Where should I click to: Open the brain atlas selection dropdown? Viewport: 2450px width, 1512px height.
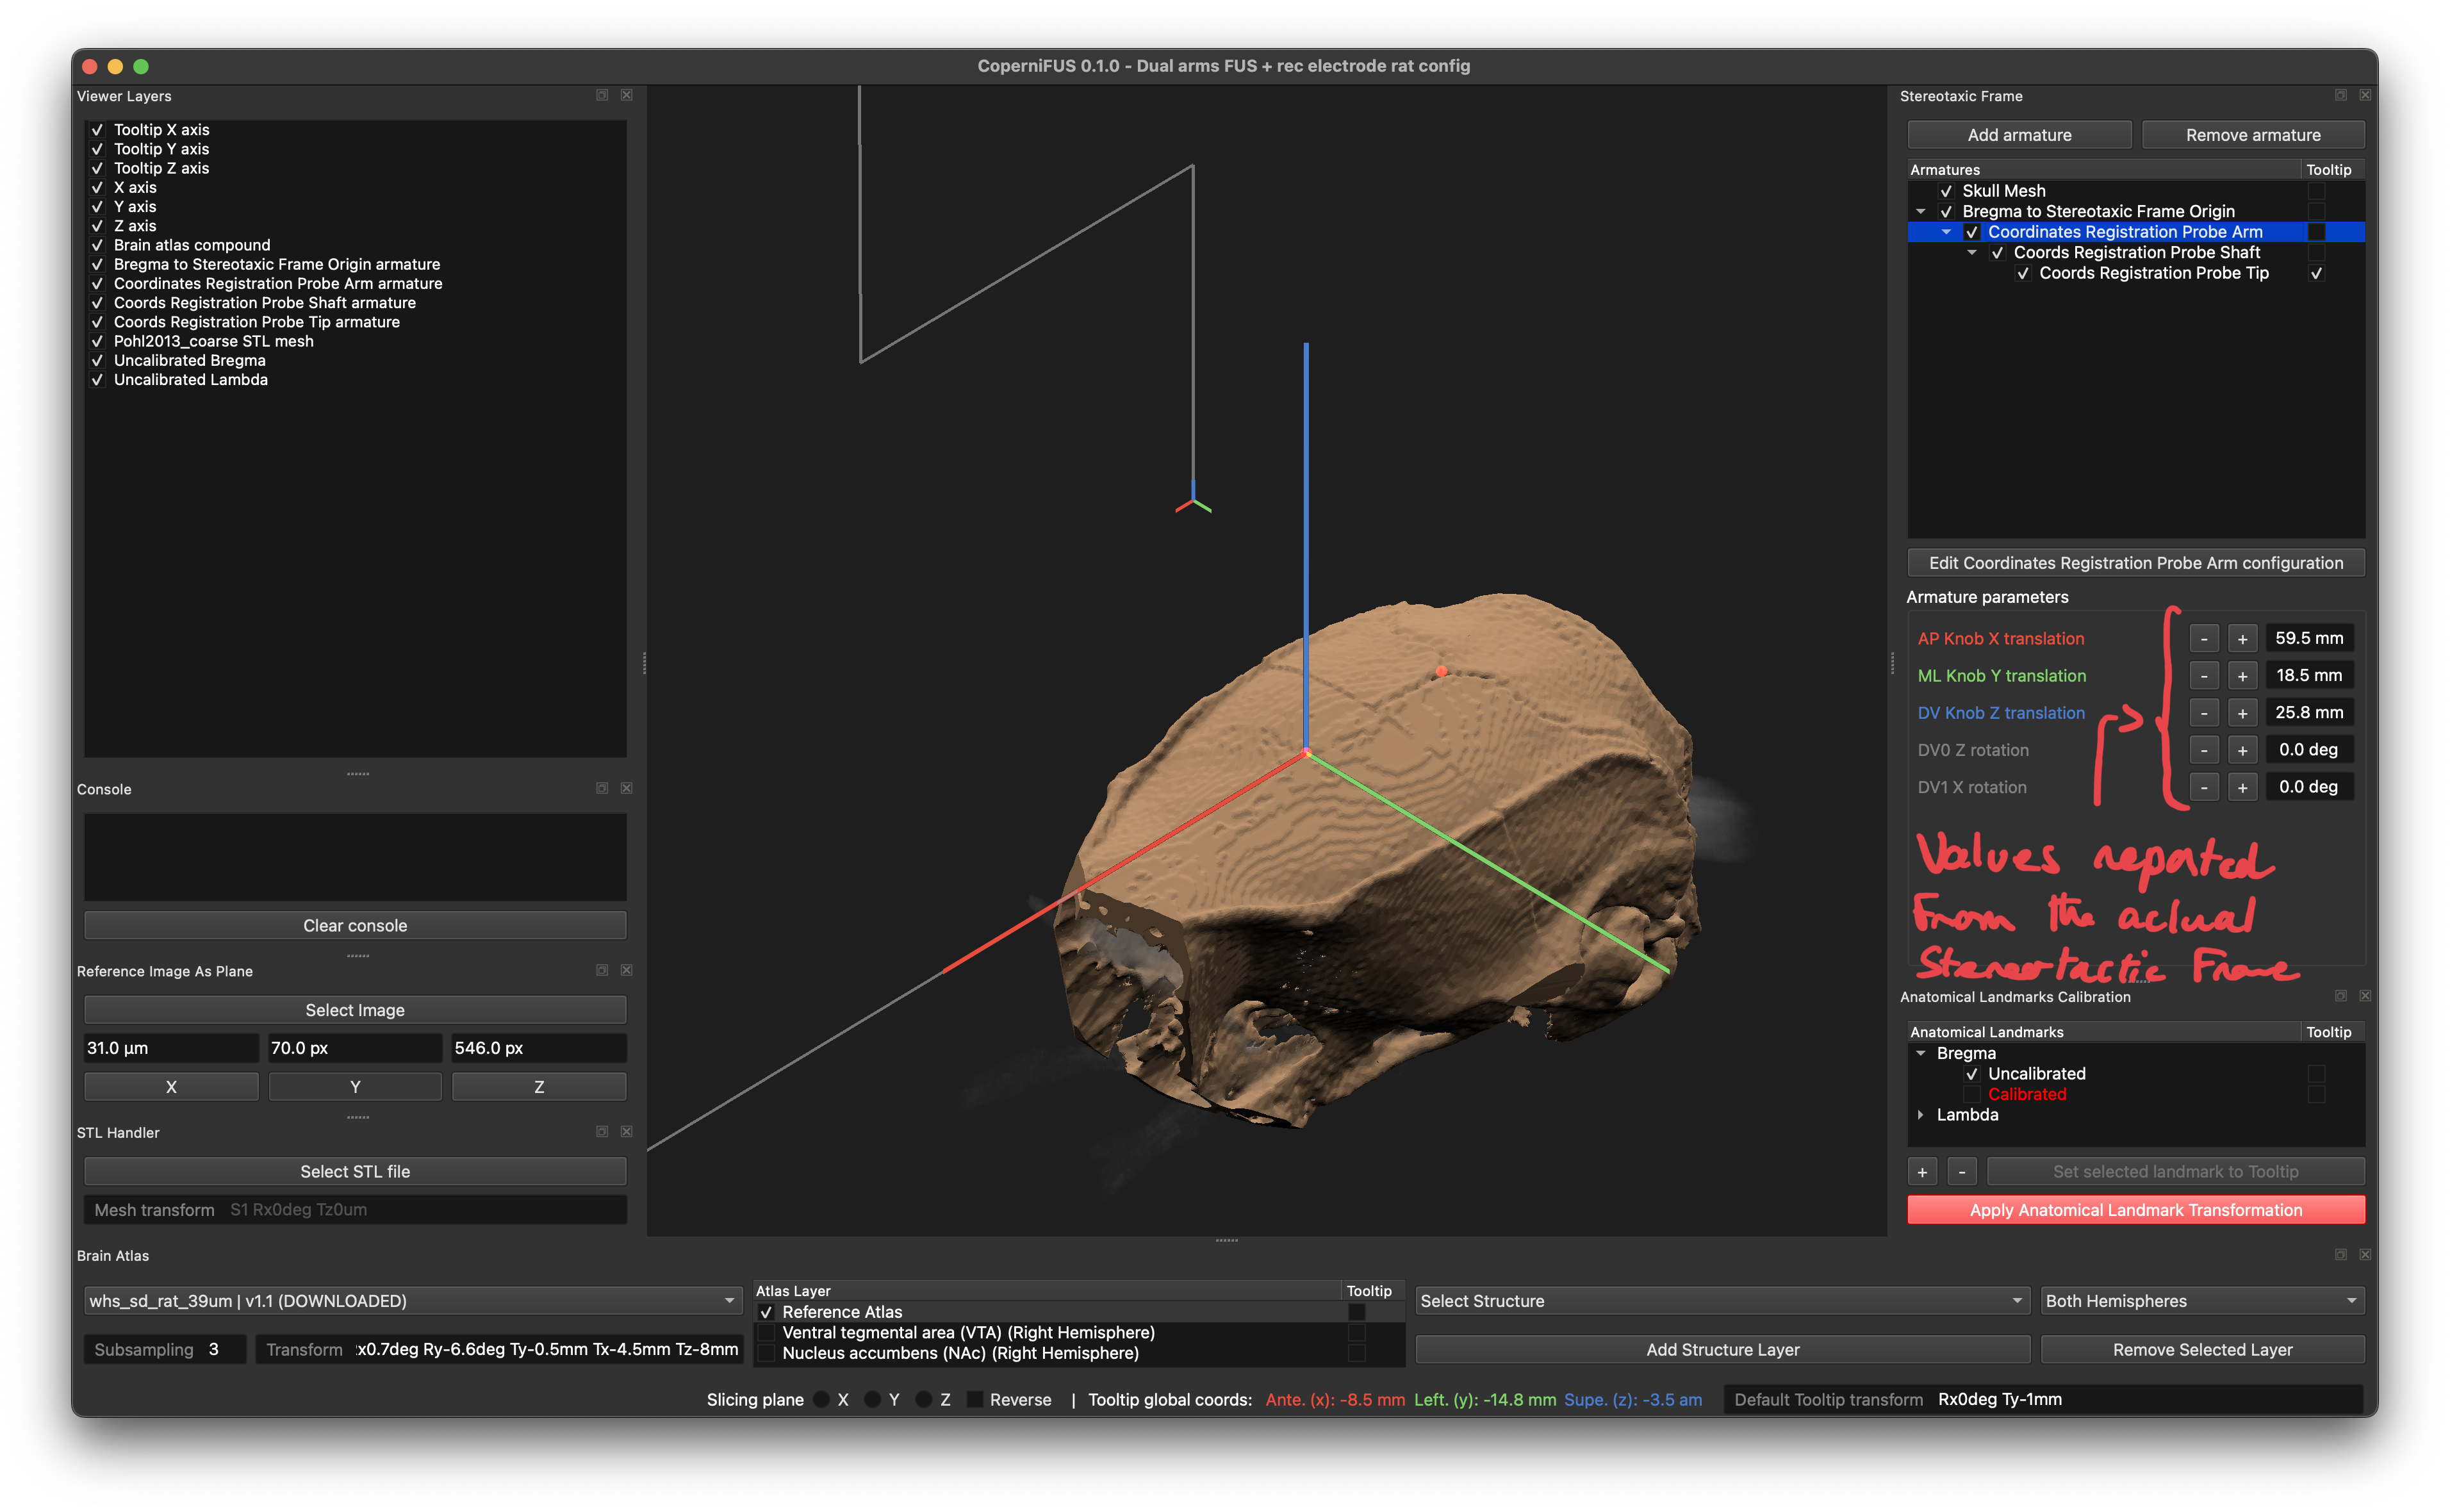pyautogui.click(x=412, y=1300)
